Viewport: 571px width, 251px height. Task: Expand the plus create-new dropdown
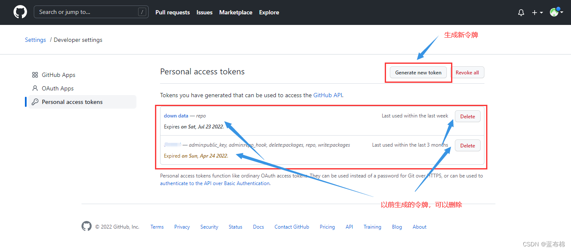[x=537, y=13]
